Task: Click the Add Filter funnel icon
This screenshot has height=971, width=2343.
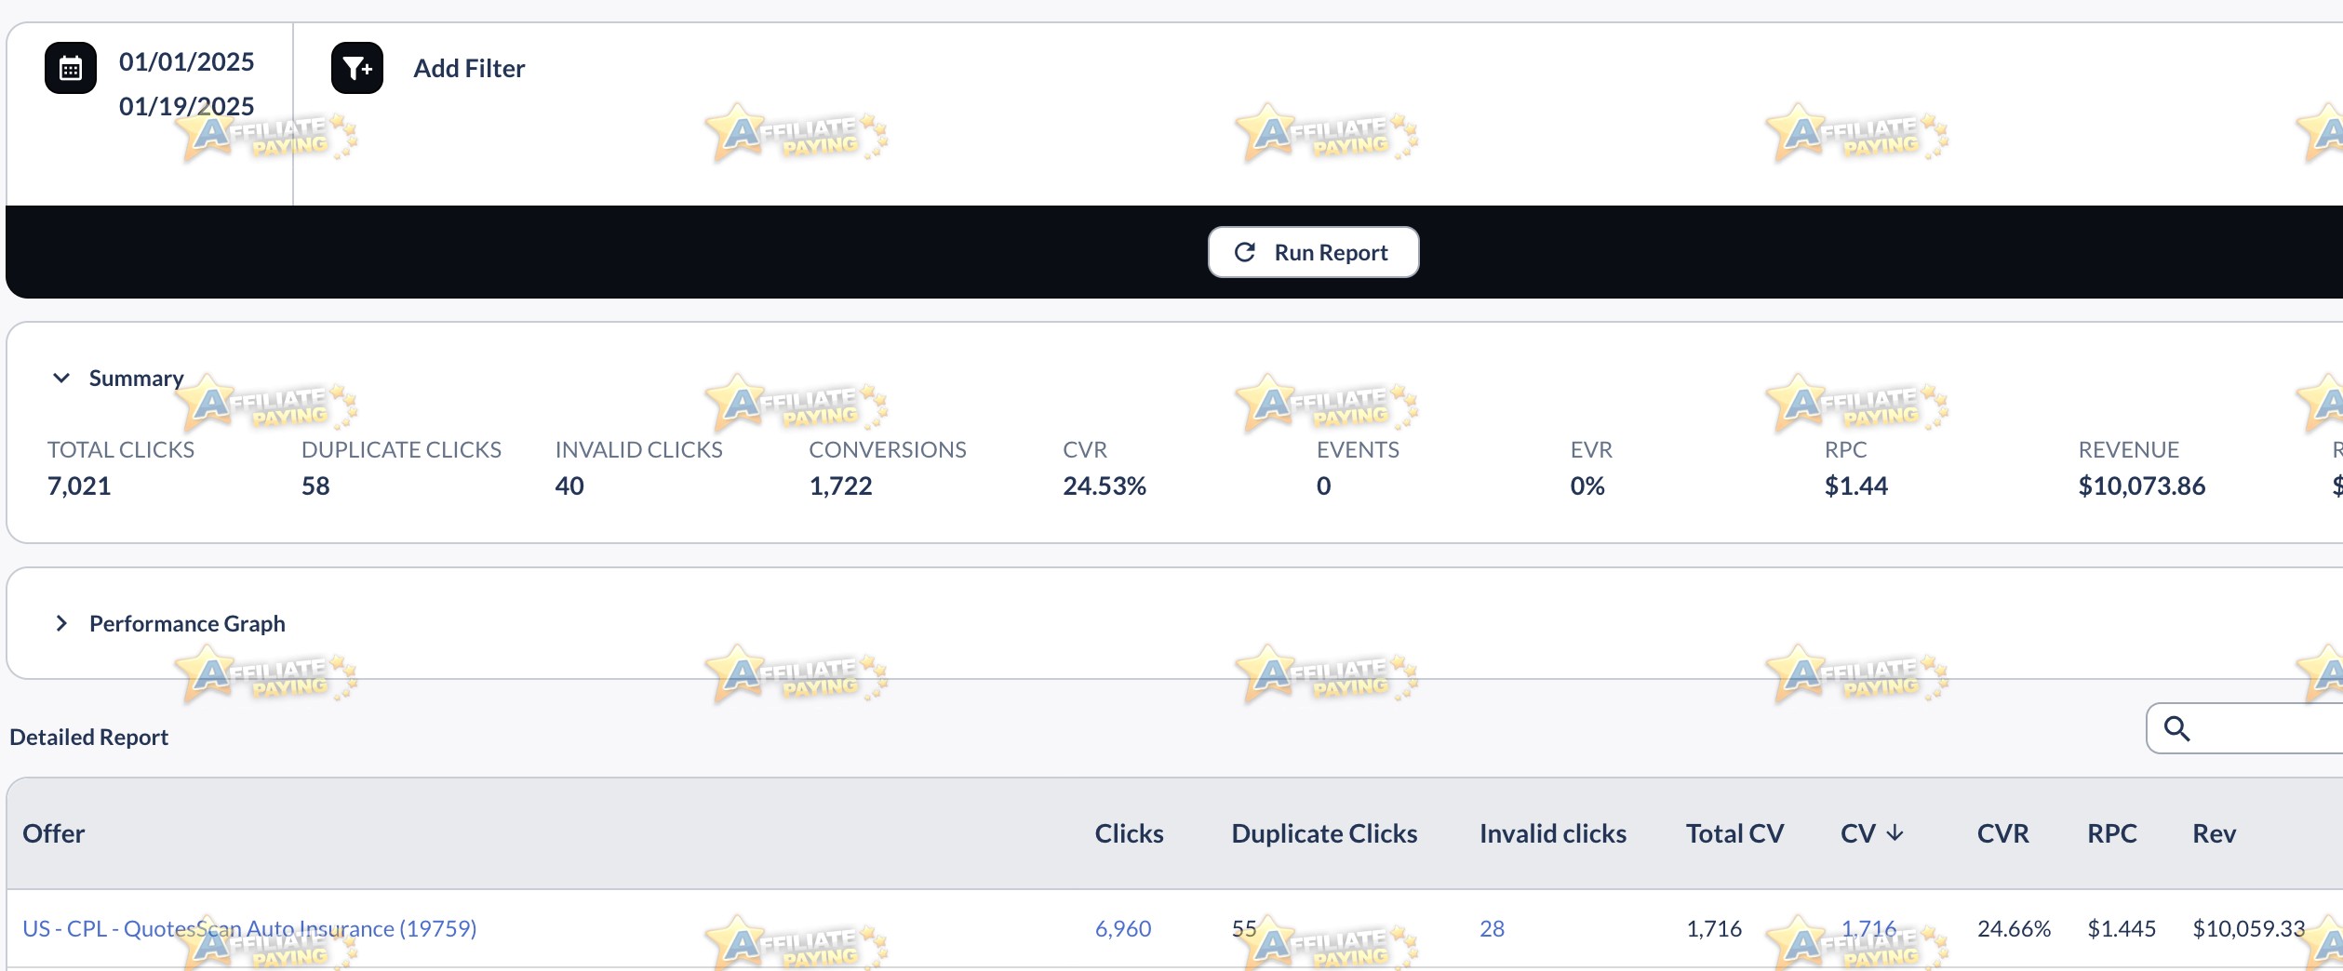Action: 357,68
